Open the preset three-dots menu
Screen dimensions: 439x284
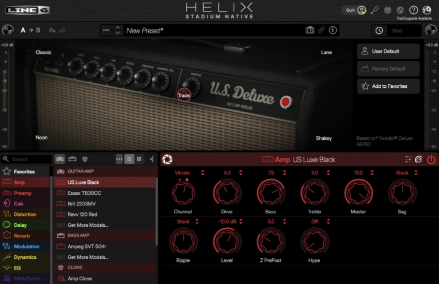(x=106, y=30)
